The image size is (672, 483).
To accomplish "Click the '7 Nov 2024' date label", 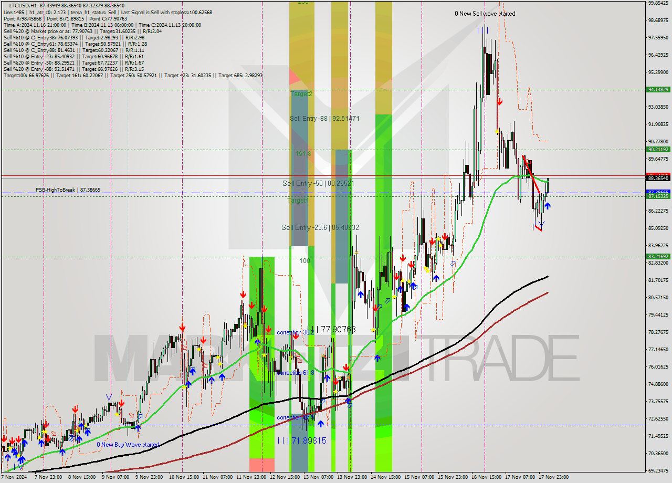I will (x=14, y=477).
